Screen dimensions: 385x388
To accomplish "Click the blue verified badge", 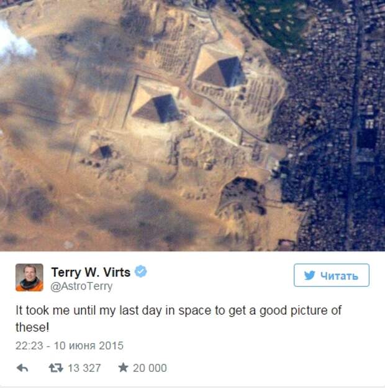I will tap(140, 272).
